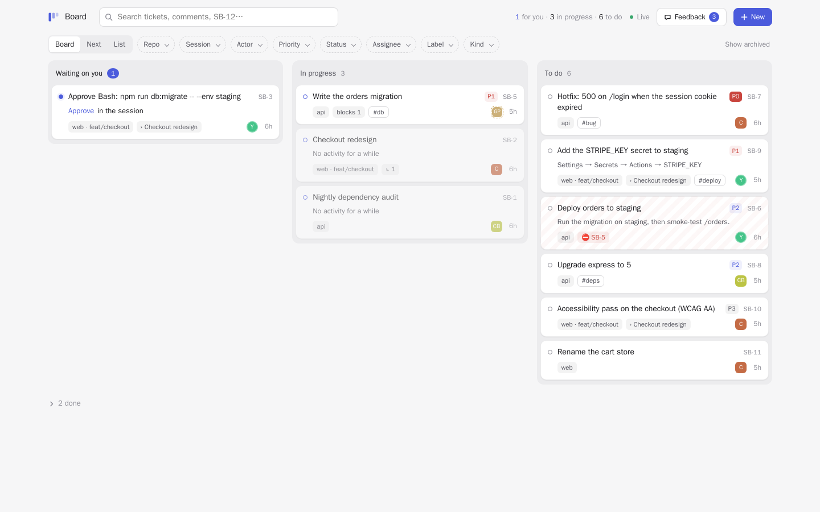Expand the 2 done section

pos(65,403)
